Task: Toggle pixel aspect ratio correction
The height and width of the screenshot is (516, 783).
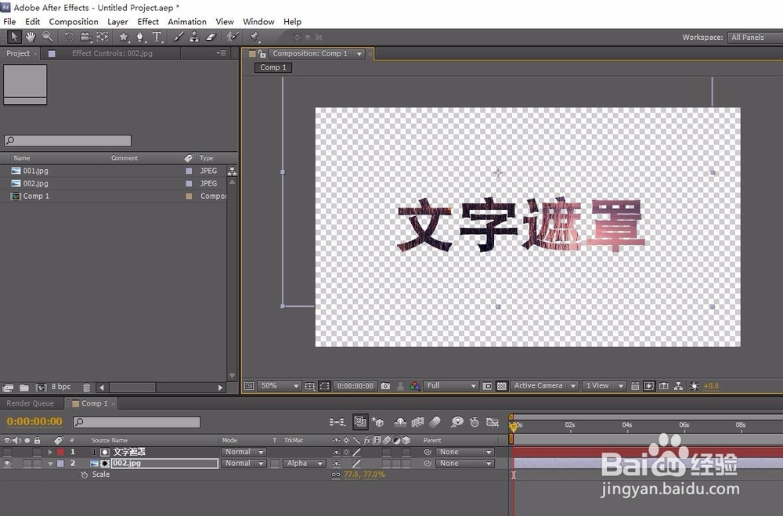Action: click(635, 386)
